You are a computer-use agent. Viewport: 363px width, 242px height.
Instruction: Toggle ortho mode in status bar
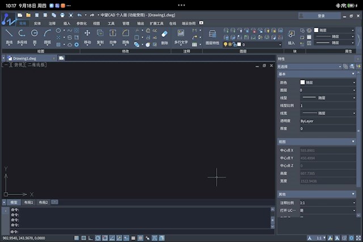tap(90, 238)
